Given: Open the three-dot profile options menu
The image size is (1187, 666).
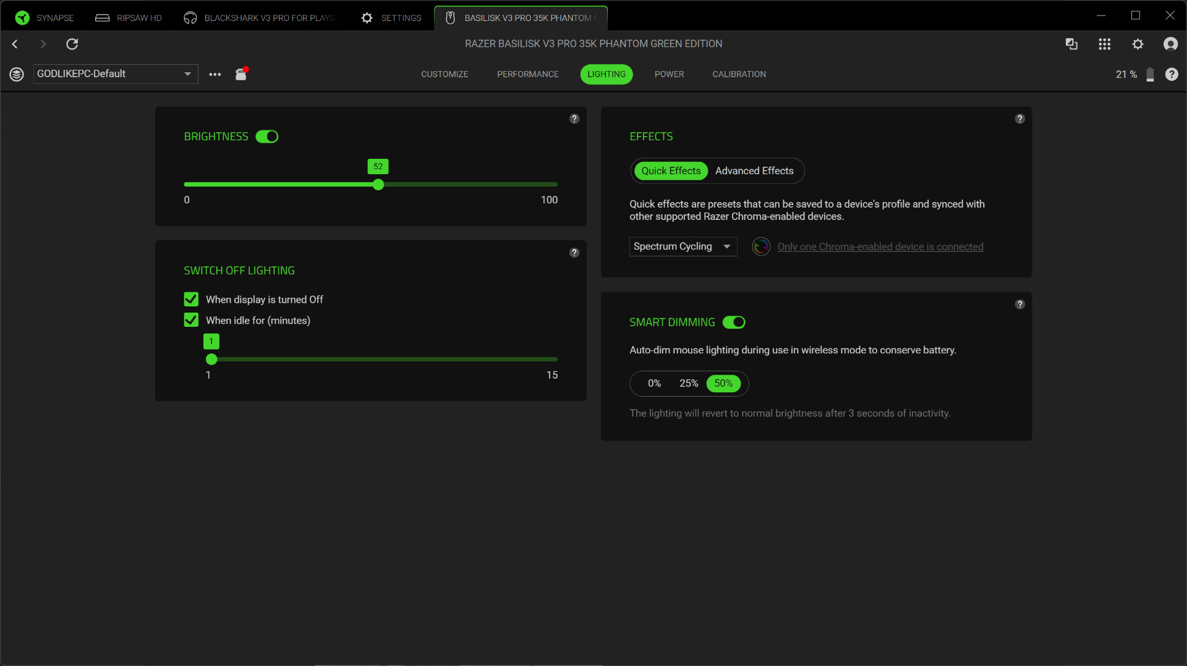Looking at the screenshot, I should coord(215,74).
